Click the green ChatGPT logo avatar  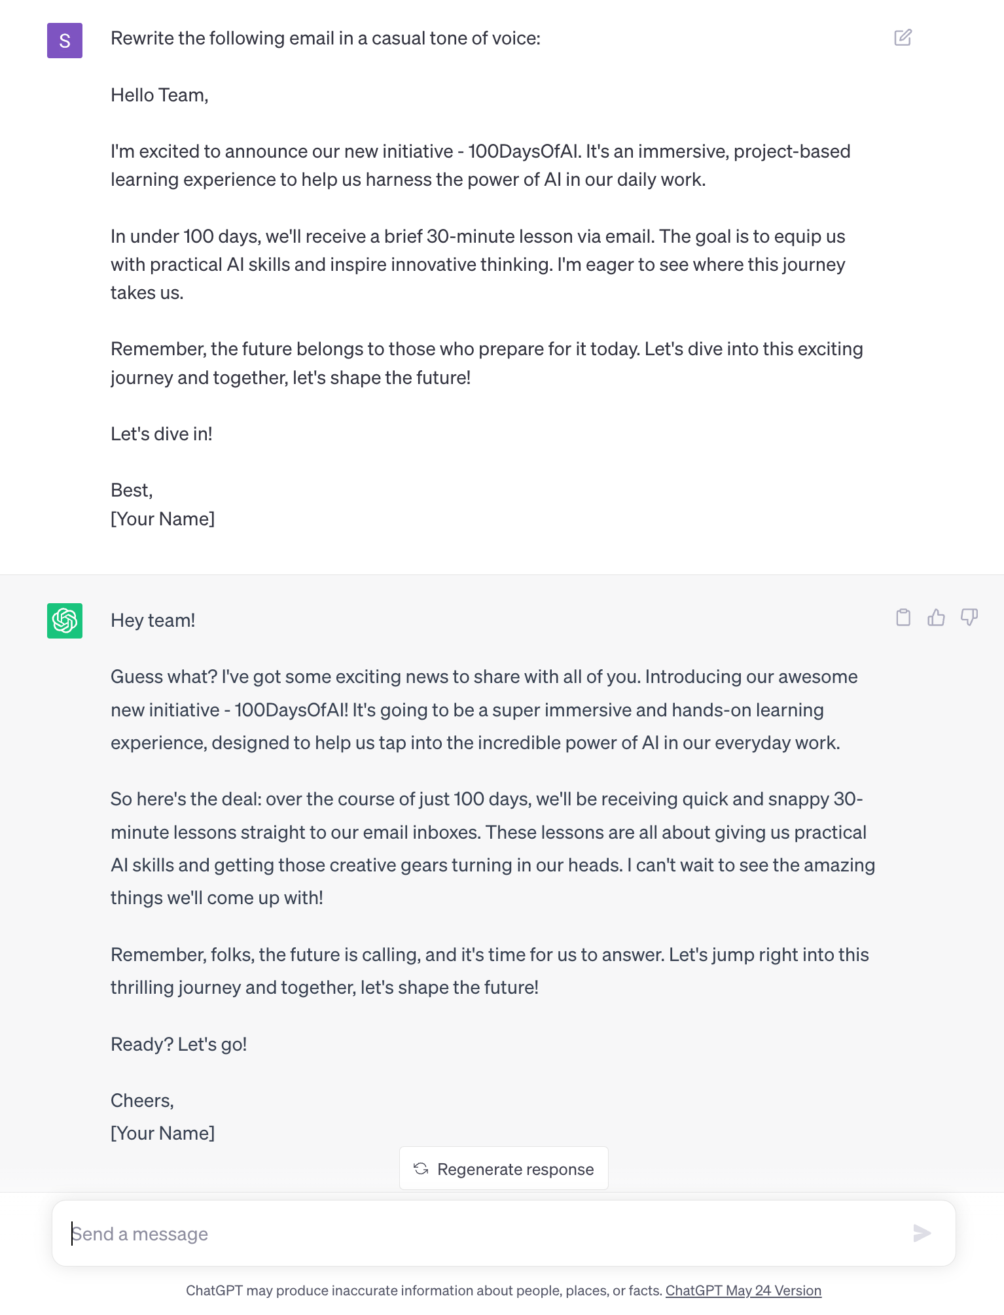point(65,620)
